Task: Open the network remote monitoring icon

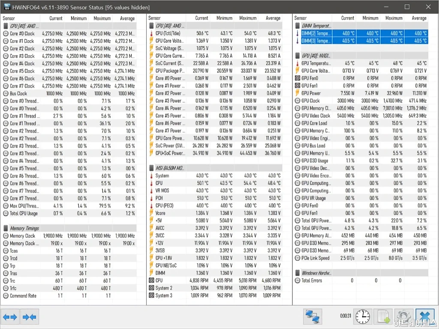Action: pos(313,317)
